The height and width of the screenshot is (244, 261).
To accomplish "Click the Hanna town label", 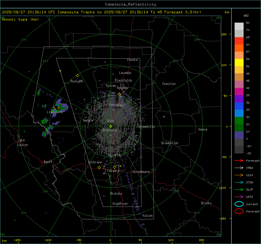I will pyautogui.click(x=203, y=129).
